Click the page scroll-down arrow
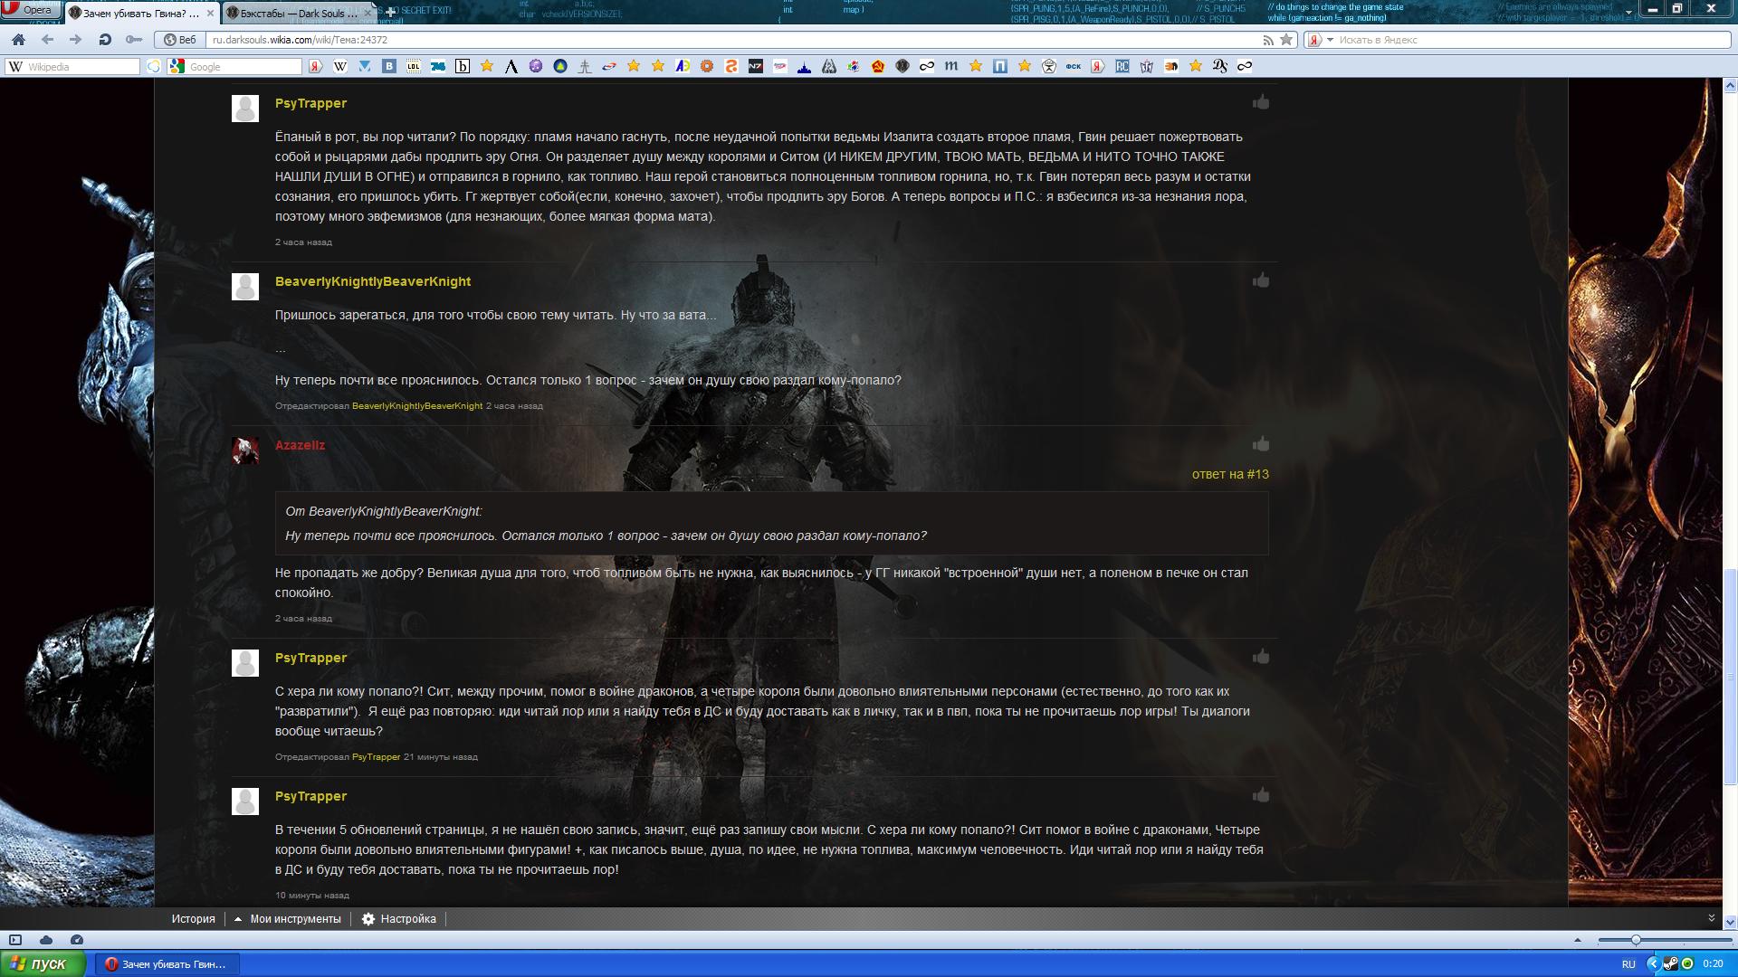This screenshot has height=977, width=1738. click(1730, 922)
